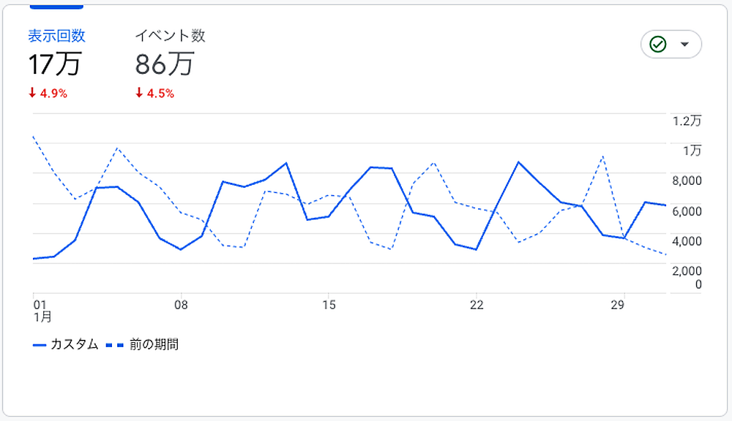Select the 表示回数 metric tab
This screenshot has height=421, width=732.
click(56, 37)
